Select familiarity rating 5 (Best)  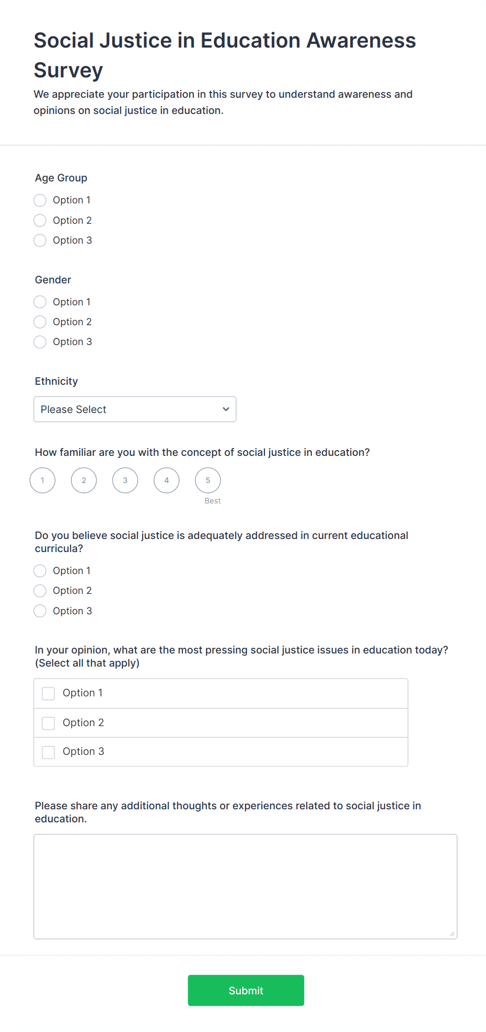coord(208,480)
